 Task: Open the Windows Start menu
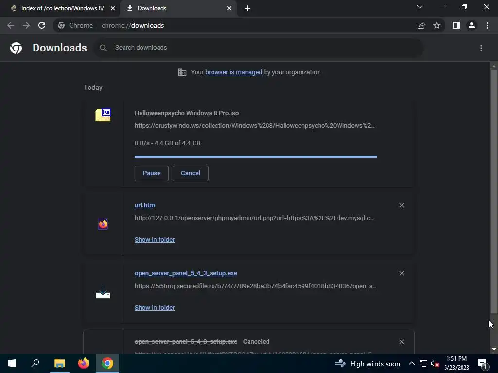pos(12,363)
